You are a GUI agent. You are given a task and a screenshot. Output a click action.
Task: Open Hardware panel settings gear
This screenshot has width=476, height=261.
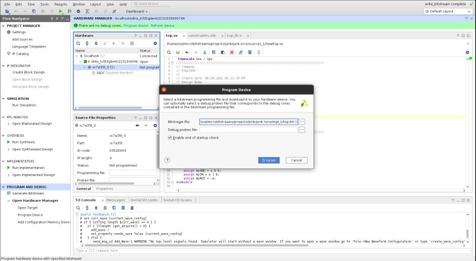pos(155,43)
